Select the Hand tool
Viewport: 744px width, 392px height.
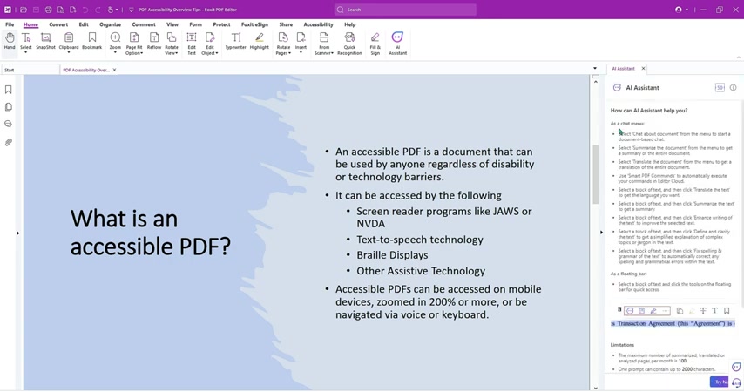click(10, 41)
